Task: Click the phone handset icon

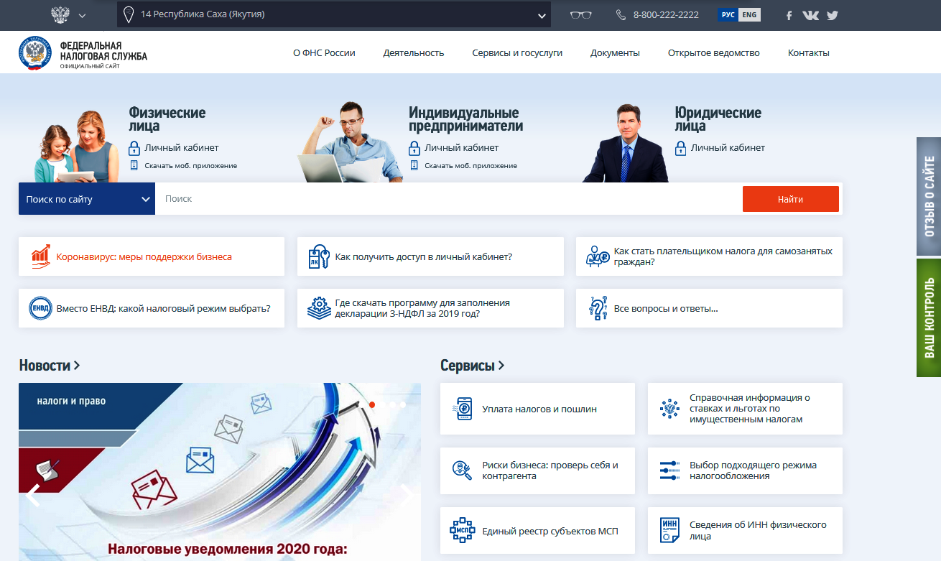Action: 621,14
